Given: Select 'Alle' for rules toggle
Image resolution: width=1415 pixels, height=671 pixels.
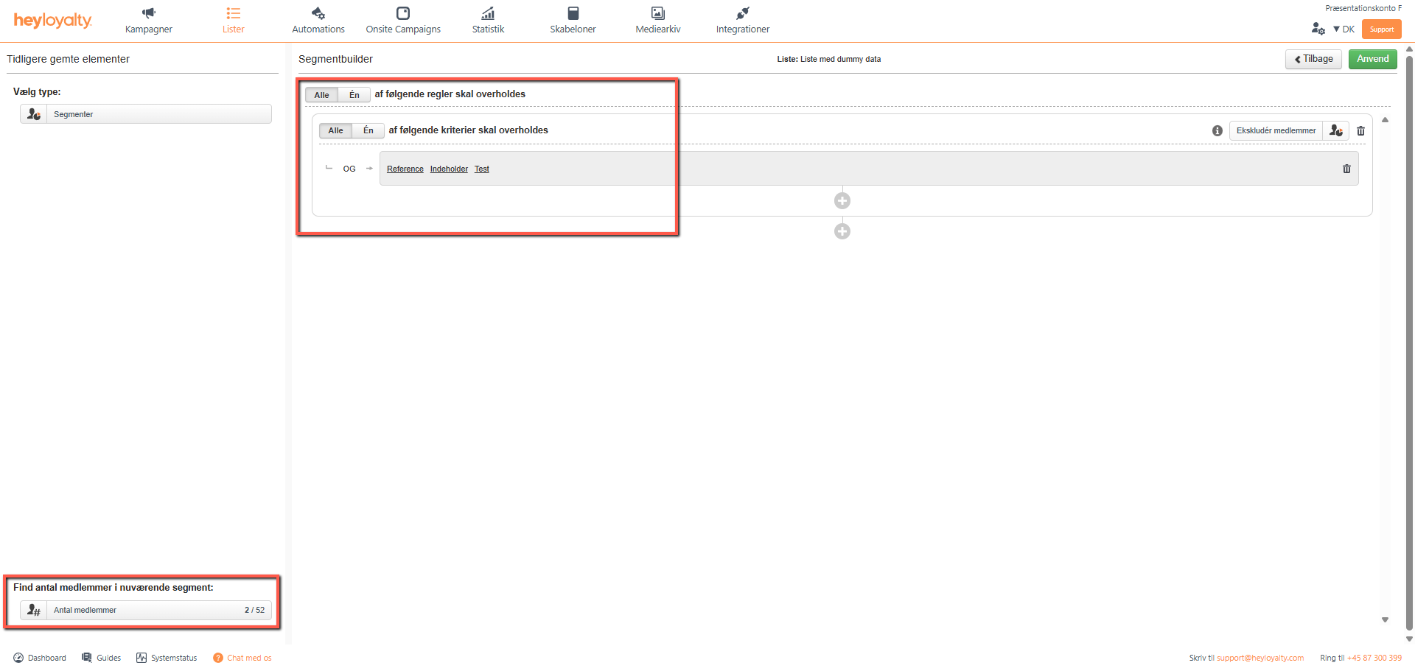Looking at the screenshot, I should point(321,95).
